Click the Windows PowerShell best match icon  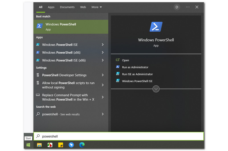(40, 26)
